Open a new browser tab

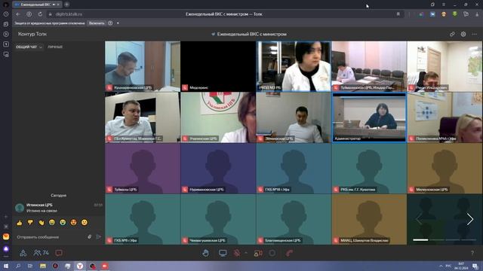click(66, 5)
